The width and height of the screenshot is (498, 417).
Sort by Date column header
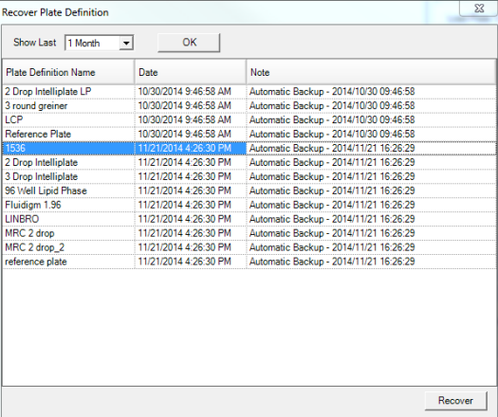pos(191,72)
